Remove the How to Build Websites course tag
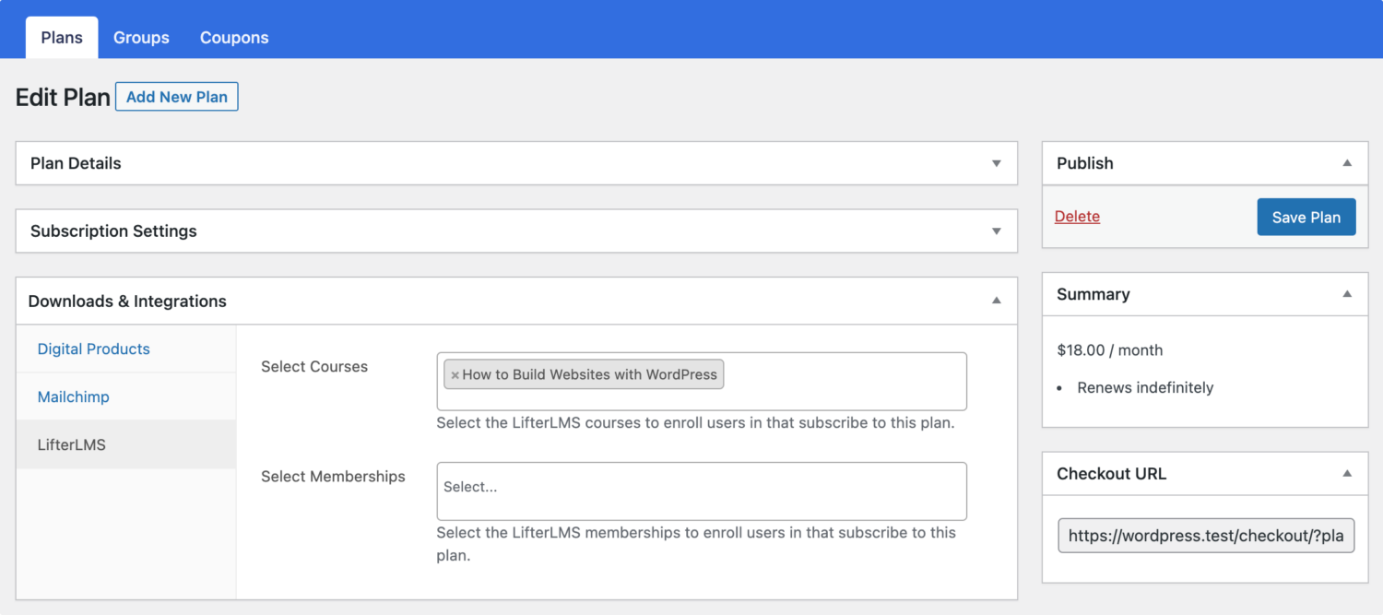 click(455, 375)
